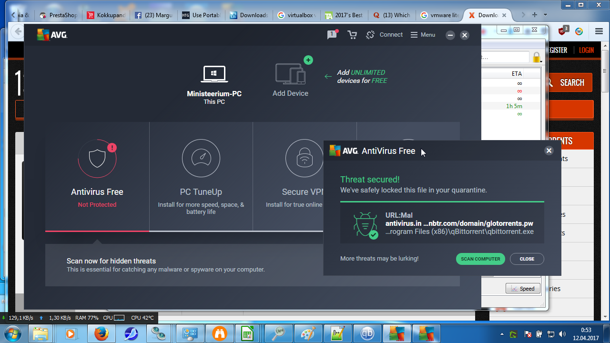Screen dimensions: 610x343
Task: Switch to the Kokkupand browser tab
Action: 106,15
